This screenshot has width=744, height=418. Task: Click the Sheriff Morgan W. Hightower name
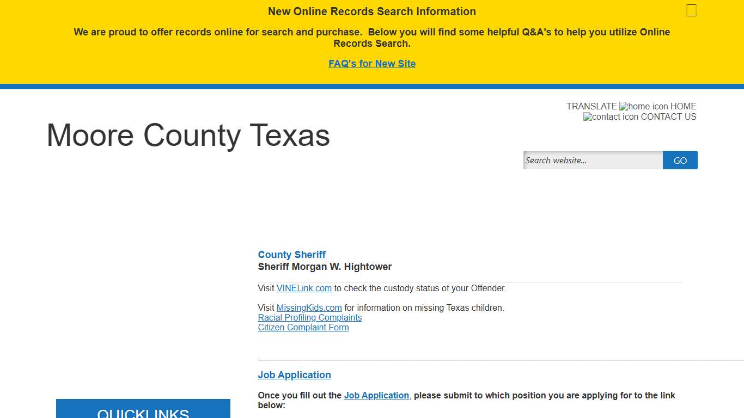click(325, 267)
